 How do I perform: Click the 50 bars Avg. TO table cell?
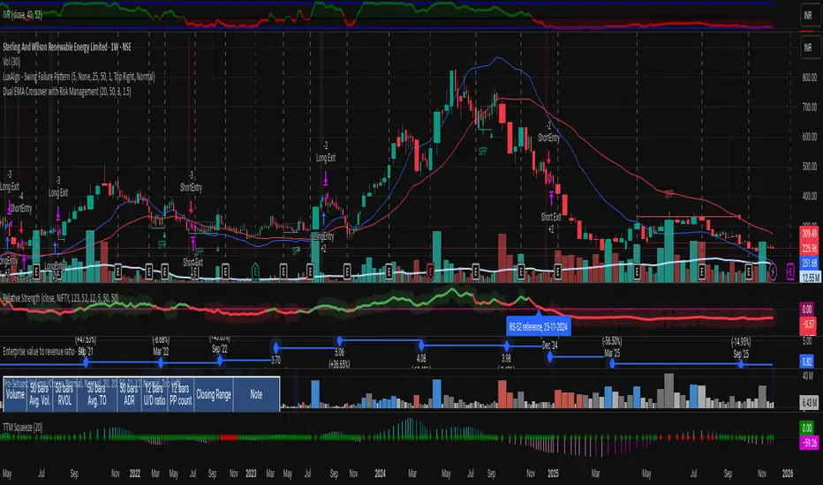pyautogui.click(x=97, y=394)
